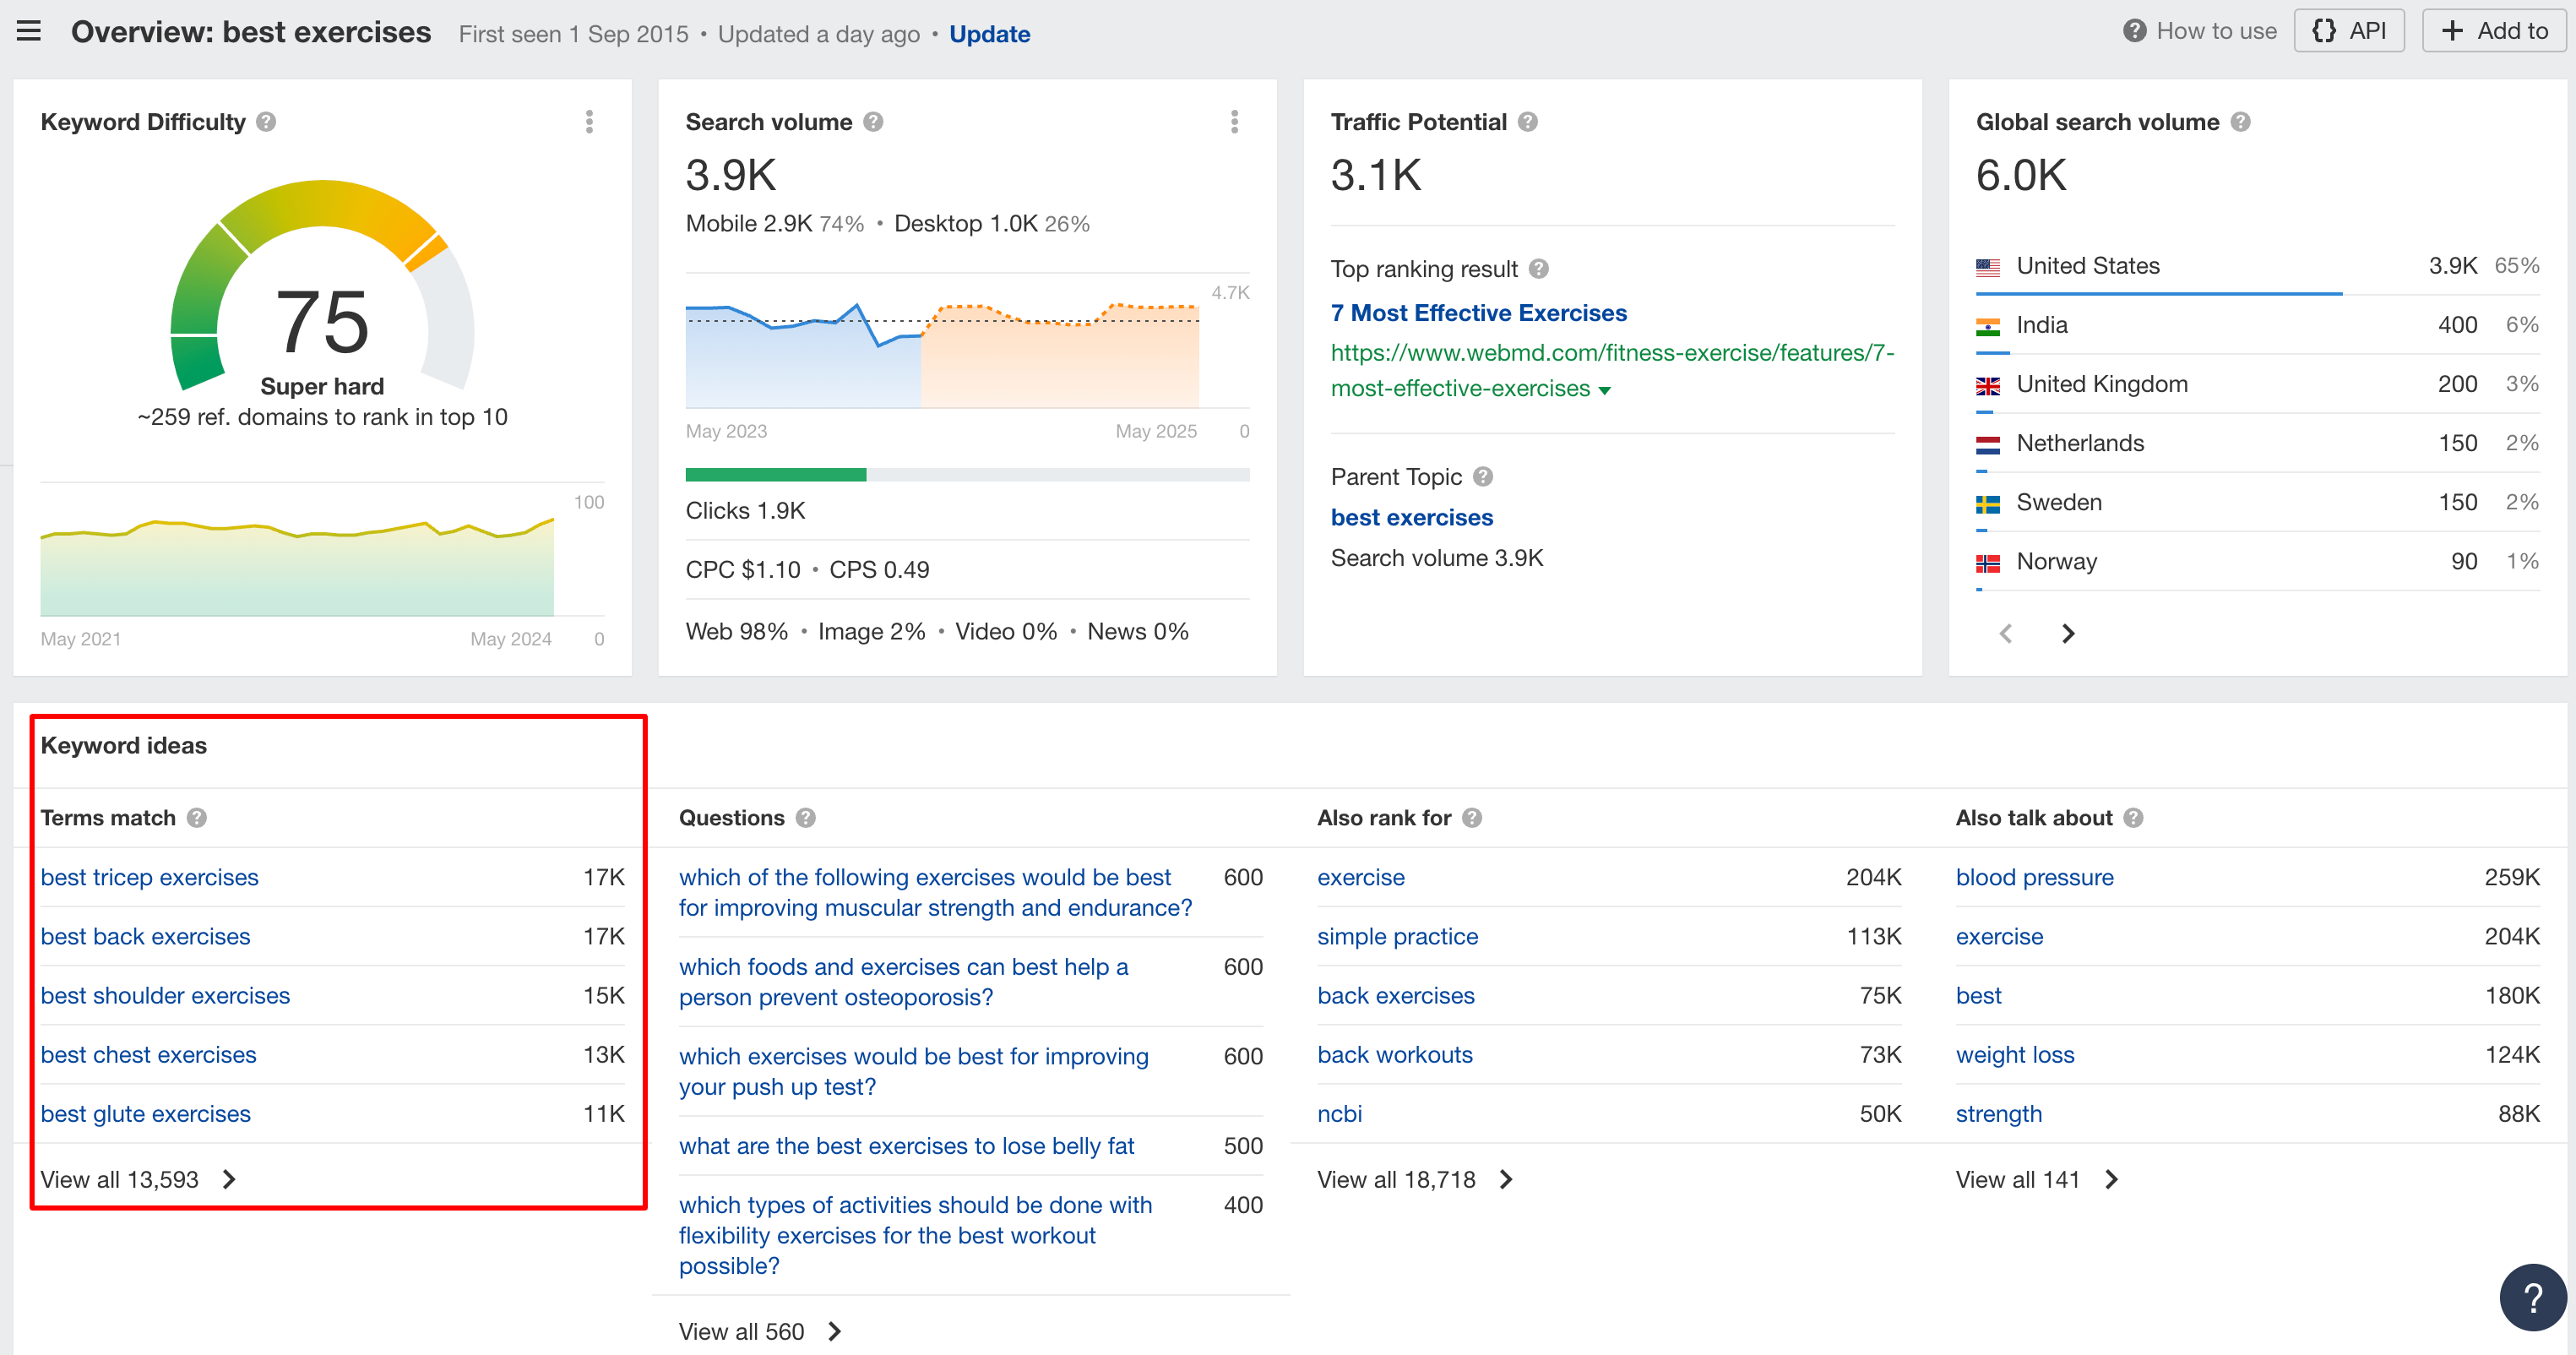Select United States country row

tap(2257, 266)
